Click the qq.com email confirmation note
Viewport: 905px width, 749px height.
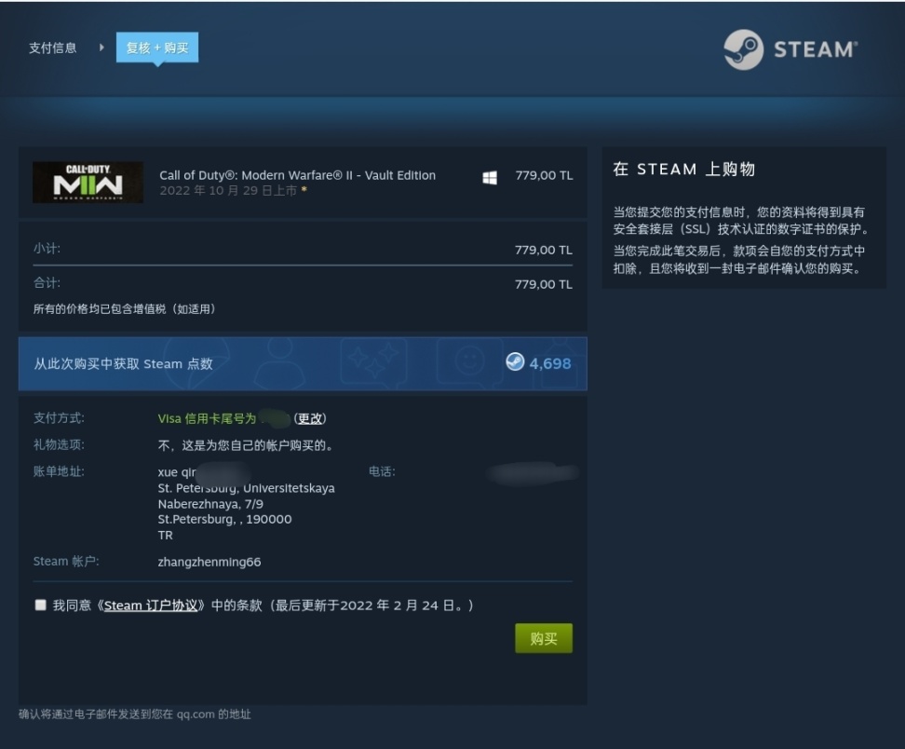pyautogui.click(x=134, y=715)
